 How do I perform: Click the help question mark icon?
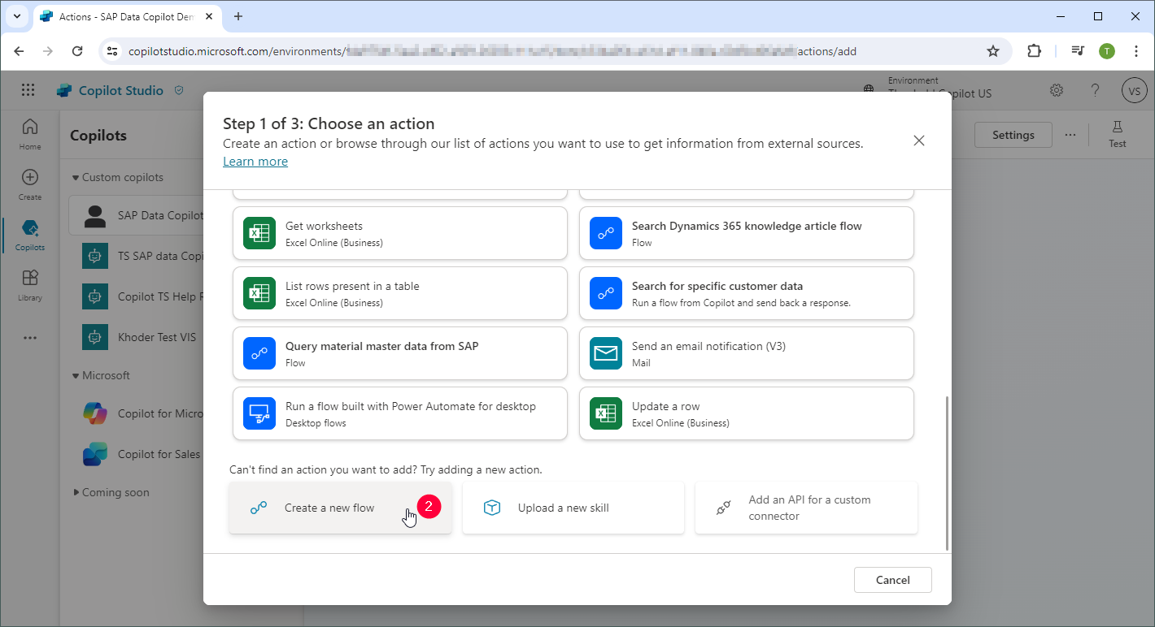(1095, 90)
